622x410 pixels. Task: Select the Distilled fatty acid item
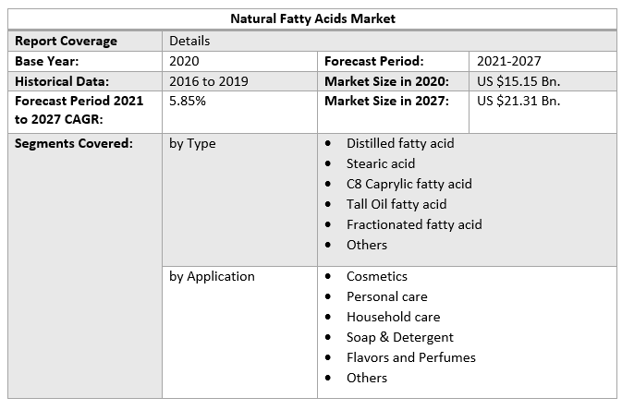click(400, 143)
